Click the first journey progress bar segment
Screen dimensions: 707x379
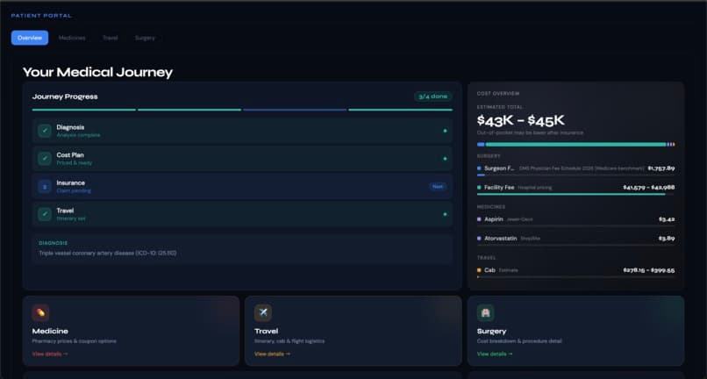(x=84, y=110)
